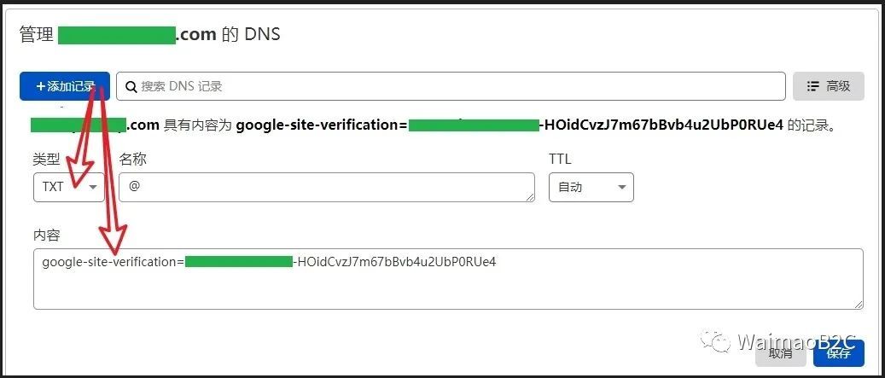Click the TTL dropdown arrow
This screenshot has height=378, width=885.
(x=622, y=188)
